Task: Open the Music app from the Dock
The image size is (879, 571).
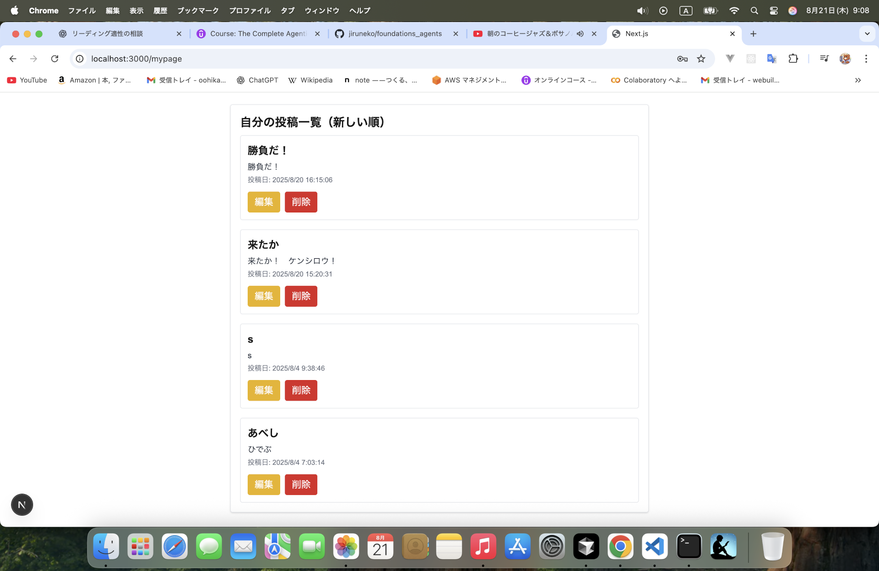Action: pos(483,546)
